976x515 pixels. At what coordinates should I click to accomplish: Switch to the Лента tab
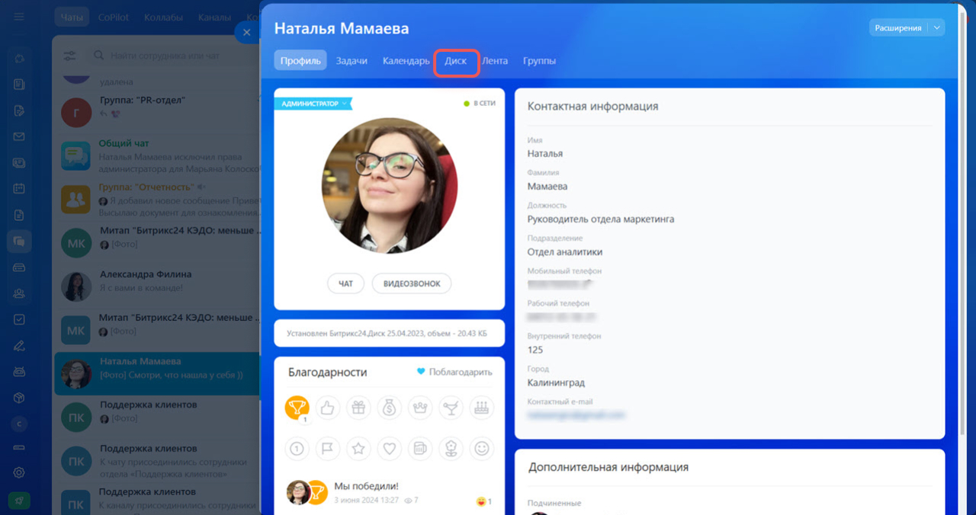point(496,61)
